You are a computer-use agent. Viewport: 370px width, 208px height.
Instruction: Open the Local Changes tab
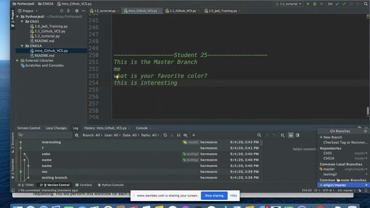point(56,128)
